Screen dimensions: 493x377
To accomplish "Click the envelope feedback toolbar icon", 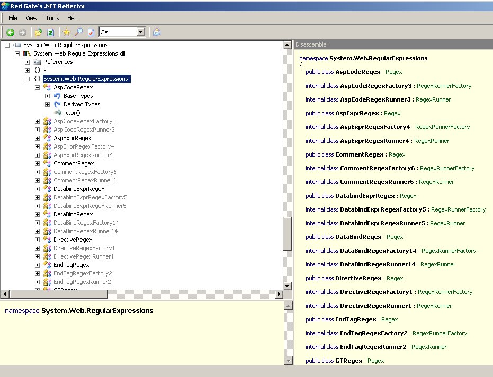I will click(x=157, y=32).
